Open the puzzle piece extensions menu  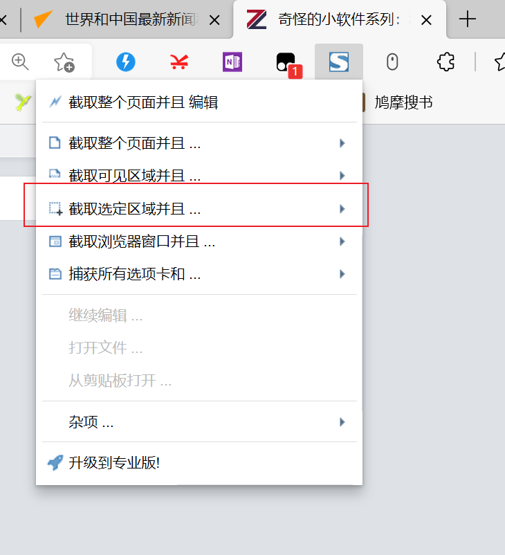click(446, 62)
